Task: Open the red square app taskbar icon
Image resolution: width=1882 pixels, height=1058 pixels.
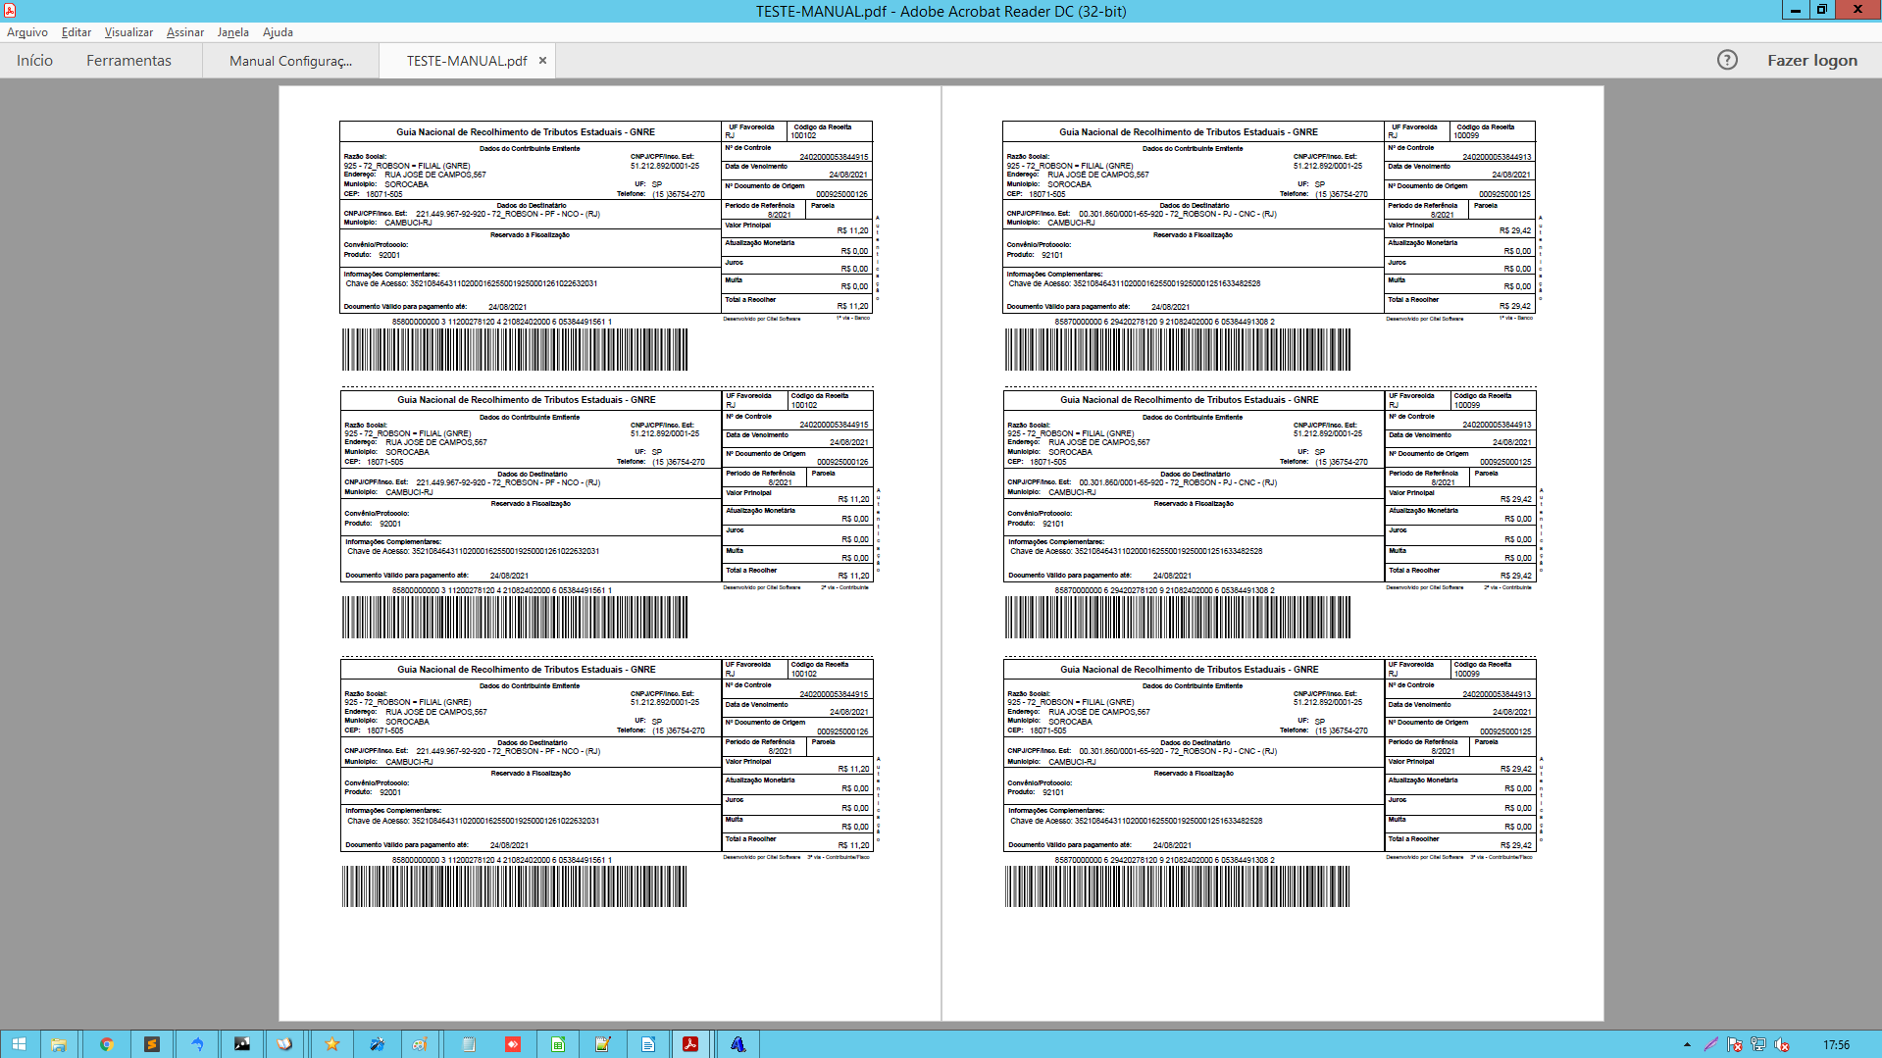Action: coord(513,1044)
